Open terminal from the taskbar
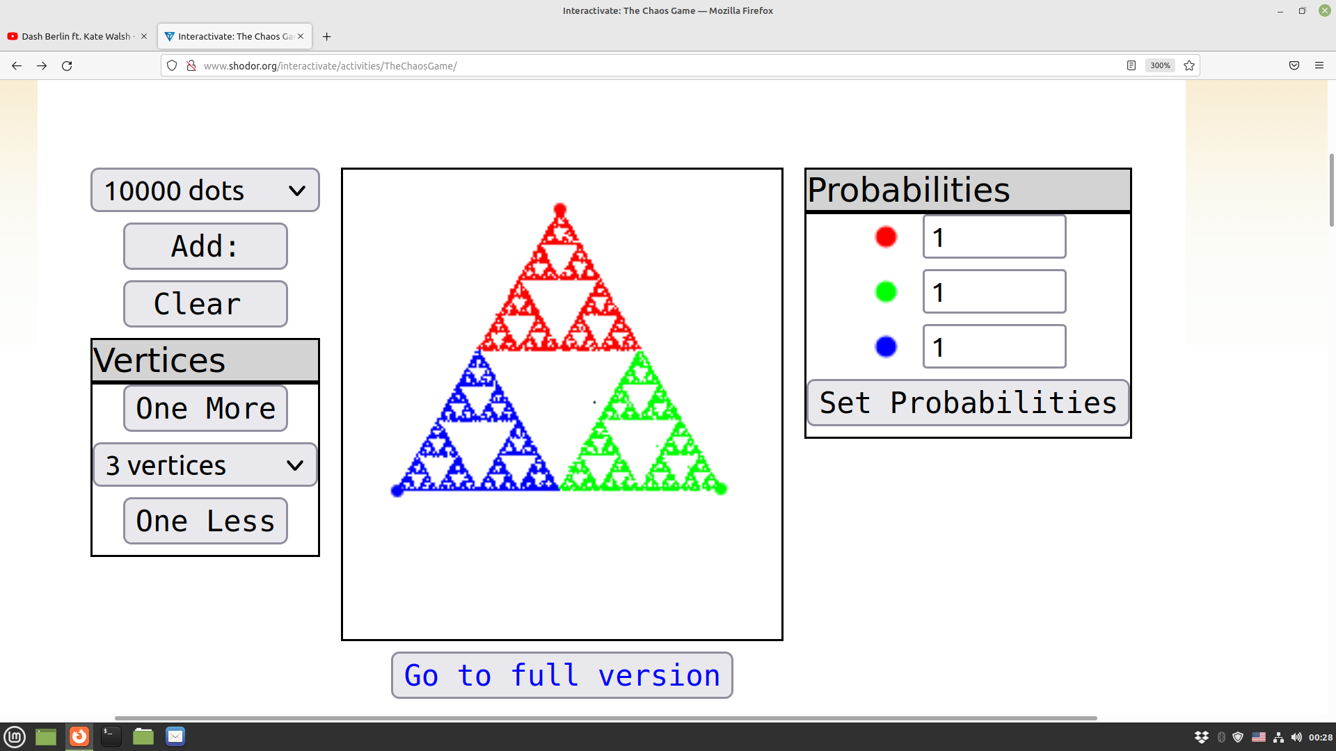Image resolution: width=1336 pixels, height=751 pixels. [111, 736]
